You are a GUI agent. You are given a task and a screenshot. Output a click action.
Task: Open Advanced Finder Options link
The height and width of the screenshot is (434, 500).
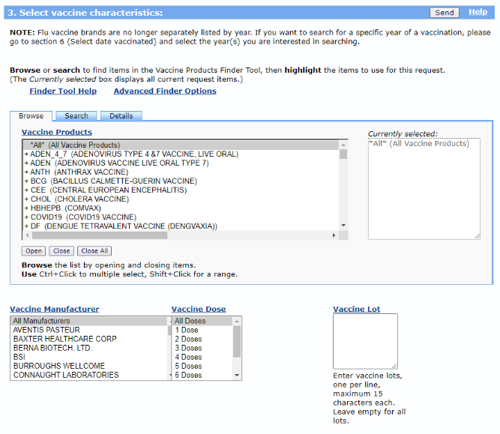(165, 91)
